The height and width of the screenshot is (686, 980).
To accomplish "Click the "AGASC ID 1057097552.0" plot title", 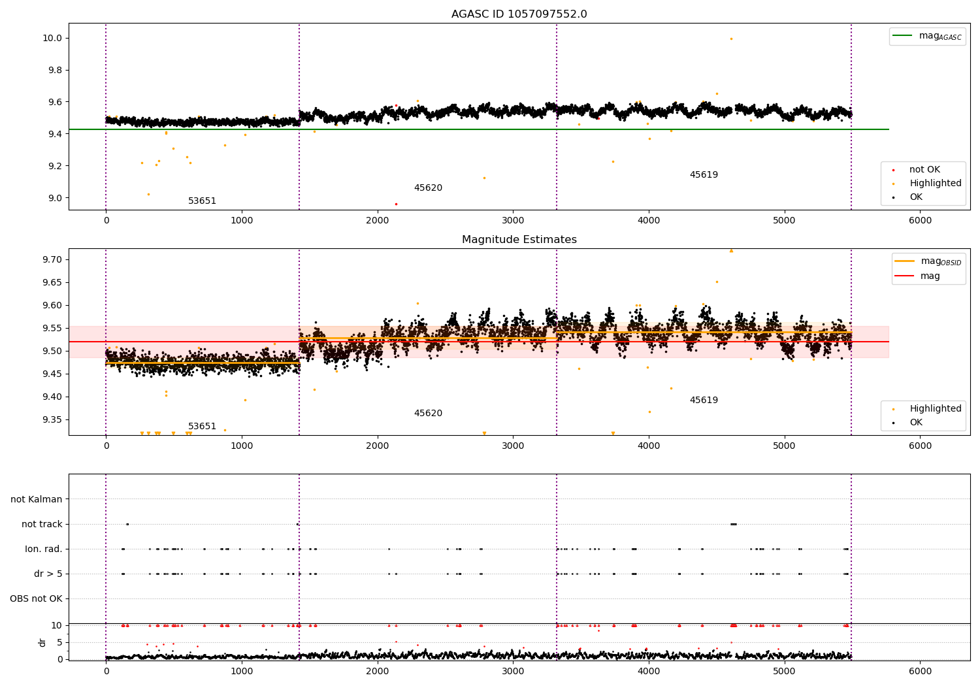I will (519, 14).
